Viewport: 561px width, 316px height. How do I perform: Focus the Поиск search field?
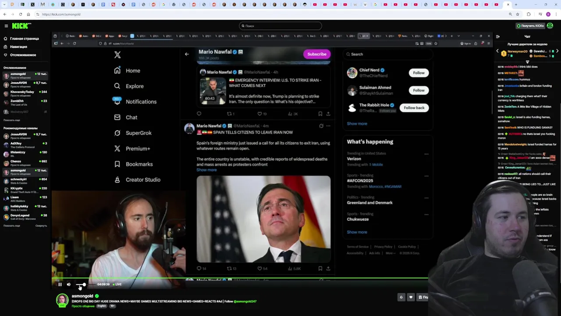tap(280, 26)
